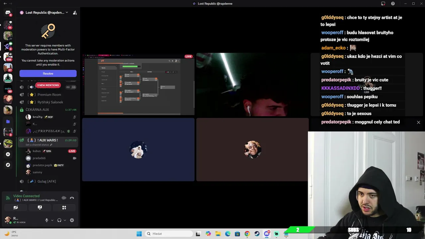Image resolution: width=425 pixels, height=239 pixels.
Task: Click Hledat taskbar search field
Action: (169, 234)
